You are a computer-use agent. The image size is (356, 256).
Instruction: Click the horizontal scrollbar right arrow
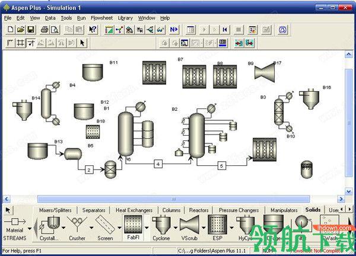[x=341, y=199]
